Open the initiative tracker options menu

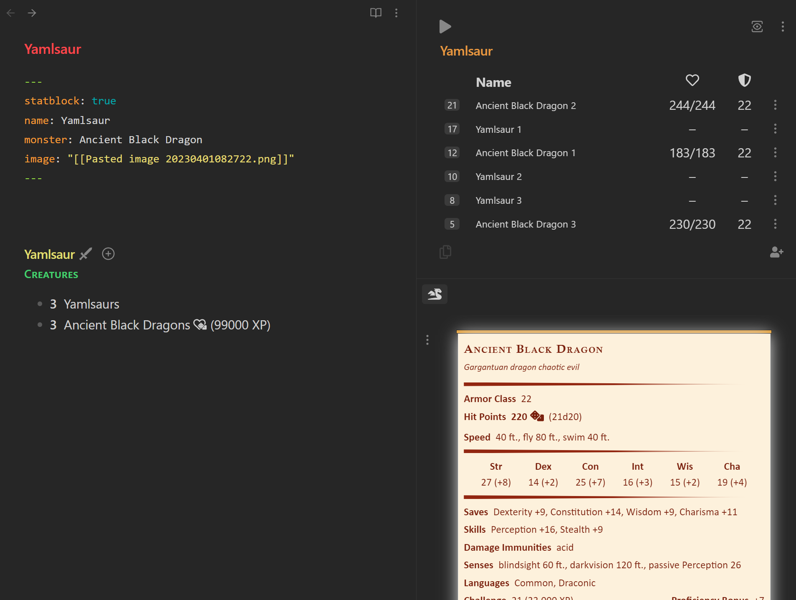(x=783, y=26)
